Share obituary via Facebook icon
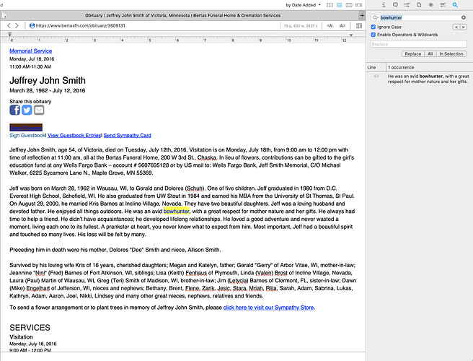 coord(14,110)
